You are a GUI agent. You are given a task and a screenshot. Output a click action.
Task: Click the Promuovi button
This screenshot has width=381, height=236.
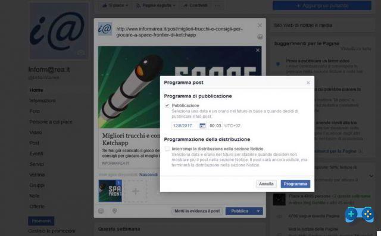tap(41, 221)
